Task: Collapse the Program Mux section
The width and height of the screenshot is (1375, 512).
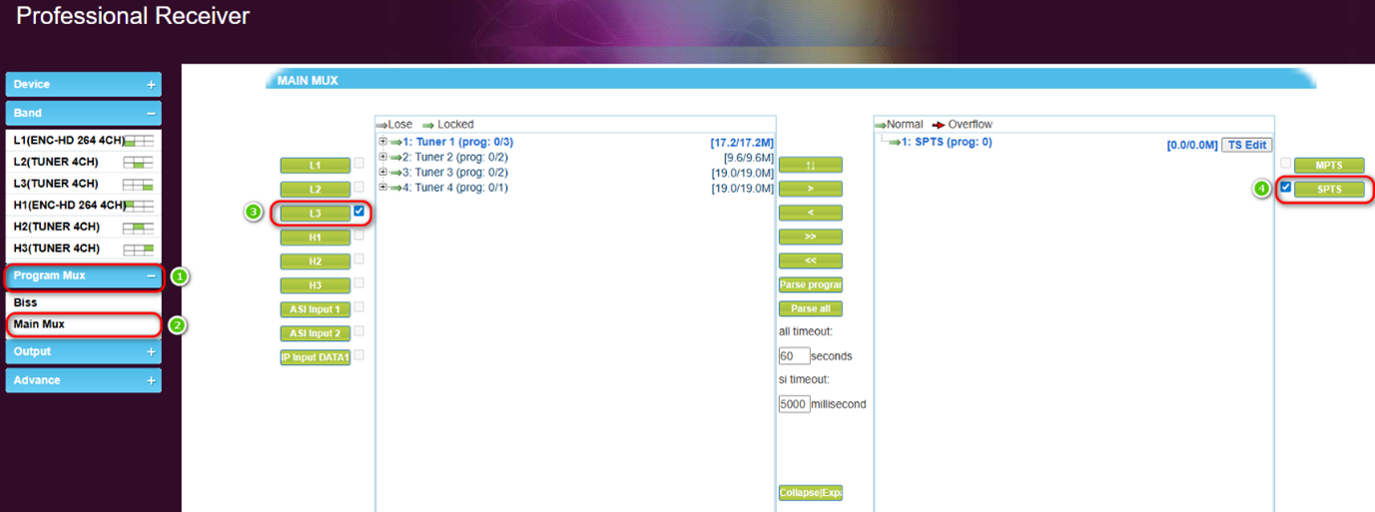Action: point(151,276)
